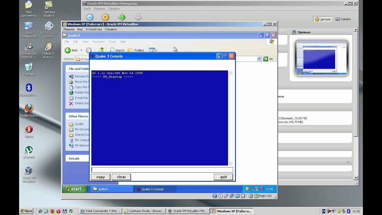The height and width of the screenshot is (215, 382).
Task: Open Fallout 3 desktop icon
Action: pyautogui.click(x=49, y=51)
